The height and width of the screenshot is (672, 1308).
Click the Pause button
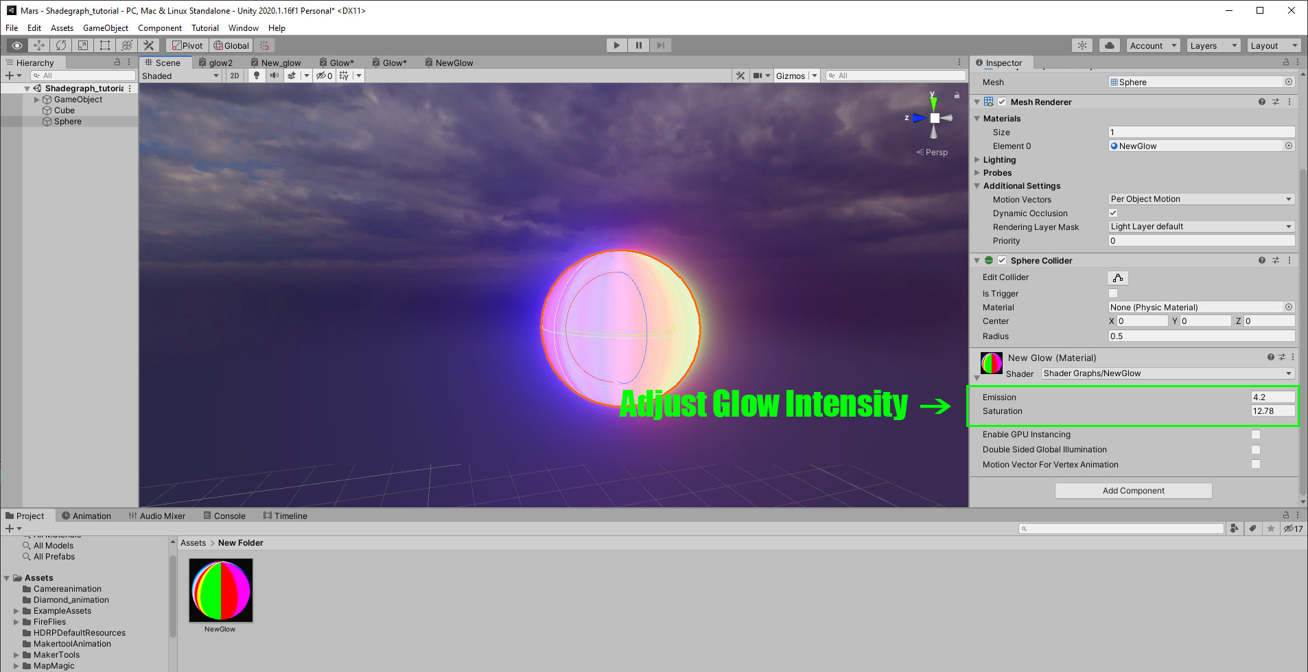(639, 45)
